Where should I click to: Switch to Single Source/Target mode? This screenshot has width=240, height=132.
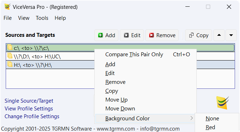point(29,101)
